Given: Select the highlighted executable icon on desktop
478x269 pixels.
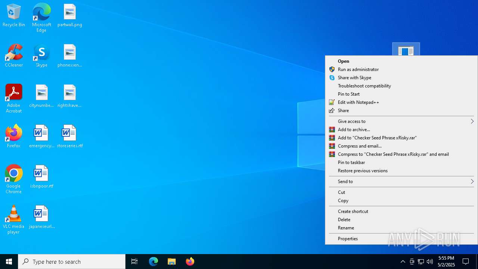Looking at the screenshot, I should tap(406, 49).
